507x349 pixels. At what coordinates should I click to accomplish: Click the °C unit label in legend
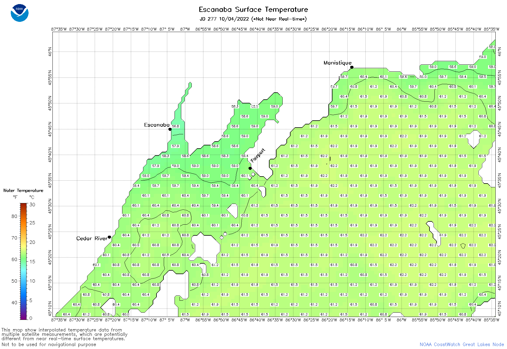click(32, 197)
